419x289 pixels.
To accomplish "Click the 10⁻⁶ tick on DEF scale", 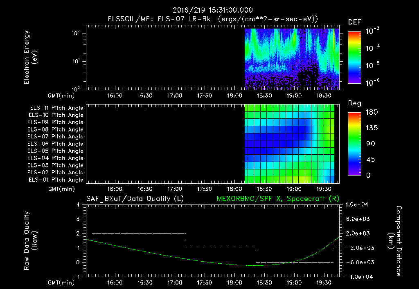I will pos(373,82).
